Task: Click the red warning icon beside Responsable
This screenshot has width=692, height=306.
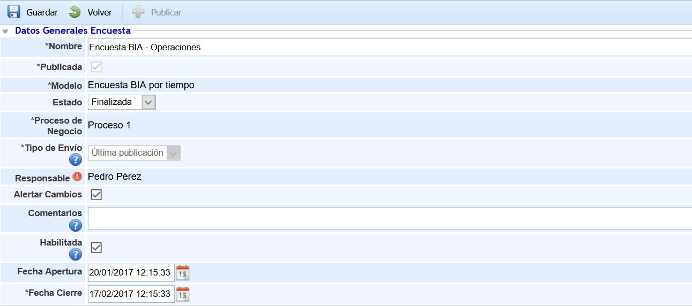Action: click(x=77, y=177)
